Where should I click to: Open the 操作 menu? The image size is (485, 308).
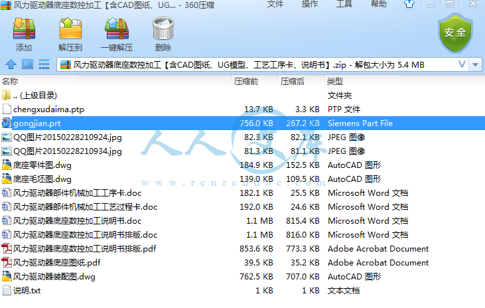tap(310, 4)
